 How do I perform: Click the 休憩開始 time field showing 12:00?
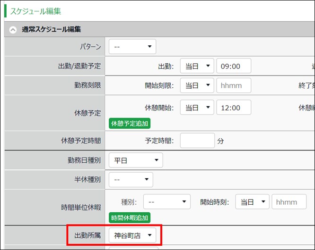click(x=234, y=108)
